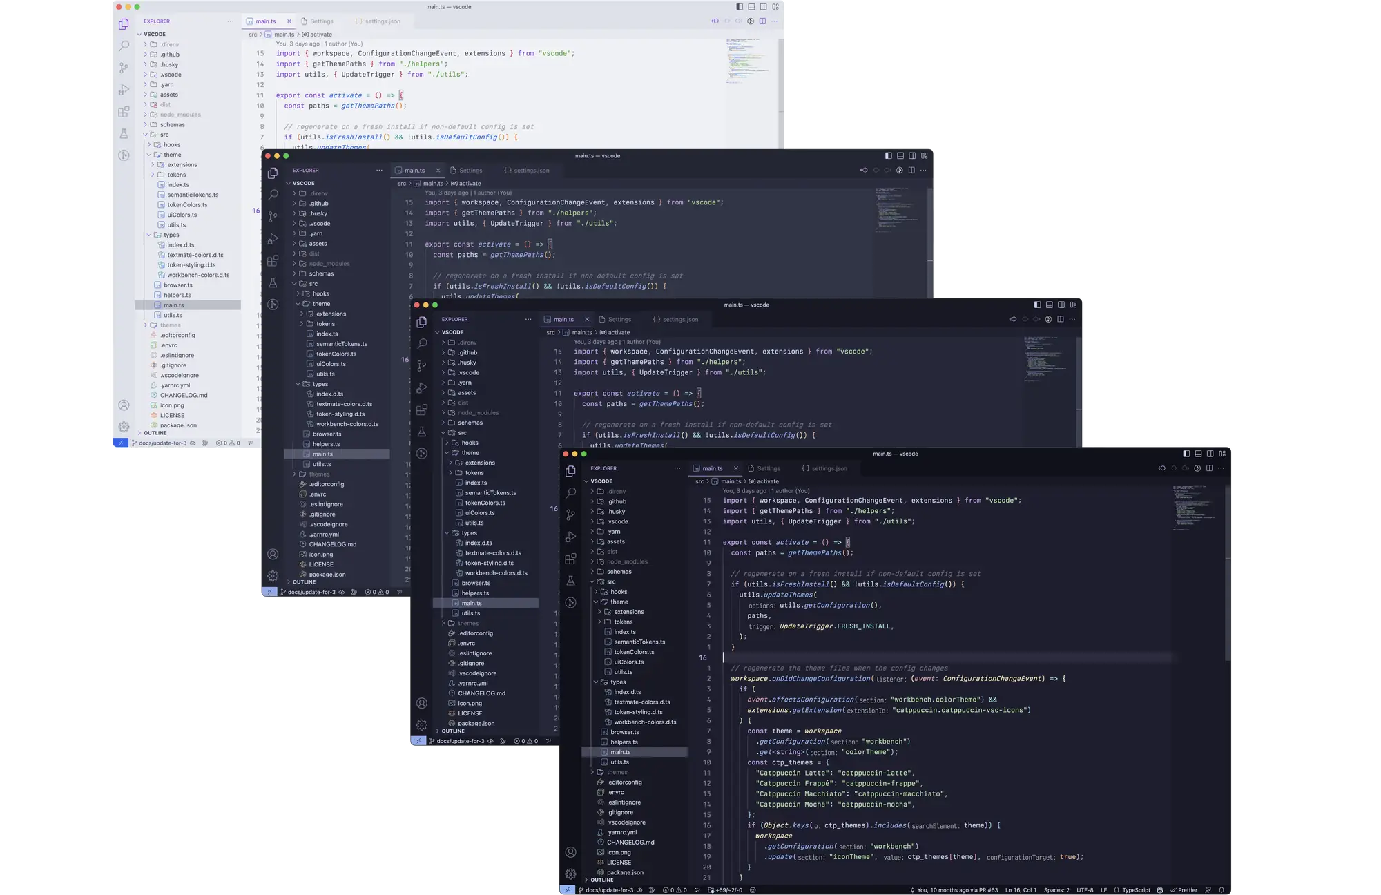Image resolution: width=1381 pixels, height=895 pixels.
Task: Toggle bottom panel in window behind the front one
Action: [x=1050, y=305]
